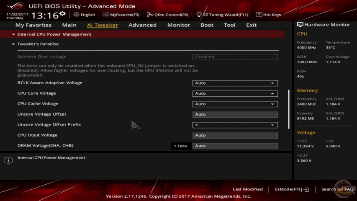Image resolution: width=357 pixels, height=201 pixels.
Task: Click the 33°C temperature value
Action: click(330, 47)
